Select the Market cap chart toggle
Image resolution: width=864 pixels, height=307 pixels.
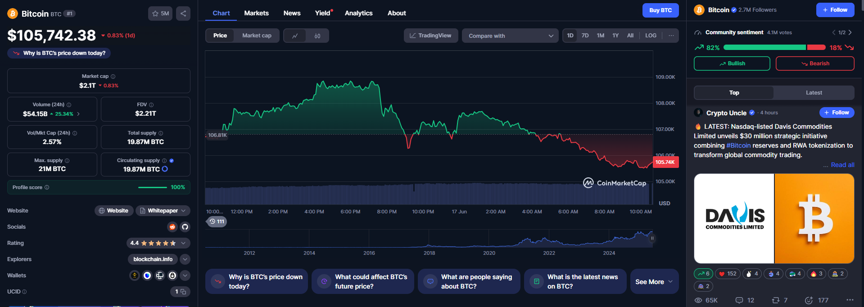point(257,36)
